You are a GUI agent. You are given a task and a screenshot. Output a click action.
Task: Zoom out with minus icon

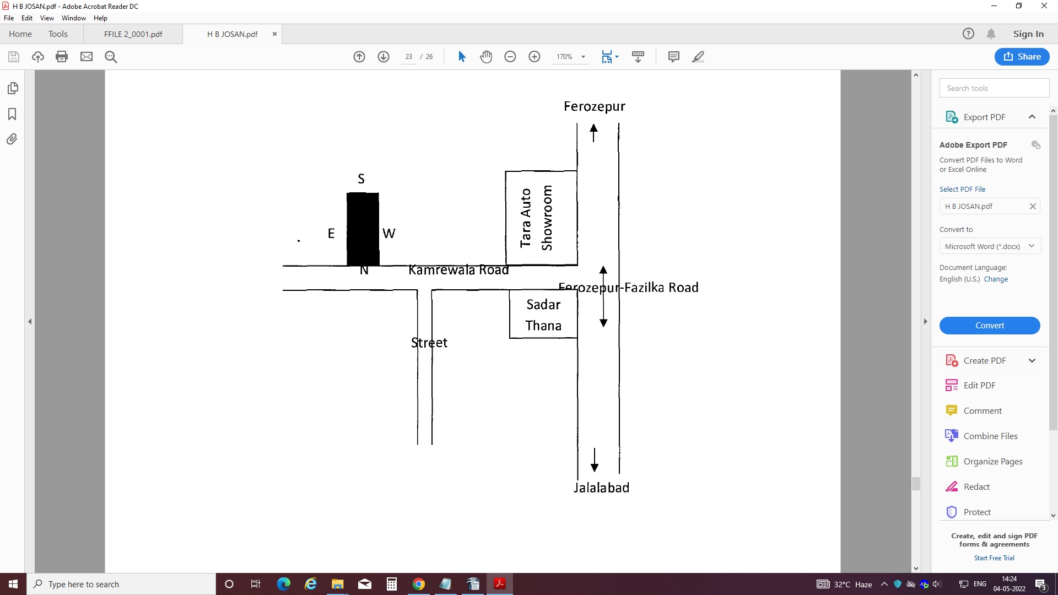(x=510, y=57)
